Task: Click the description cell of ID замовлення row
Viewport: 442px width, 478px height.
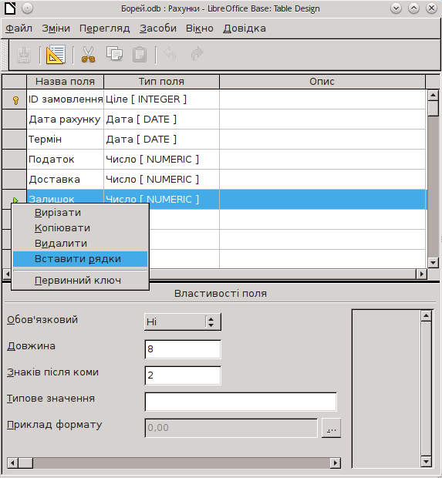Action: (322, 99)
